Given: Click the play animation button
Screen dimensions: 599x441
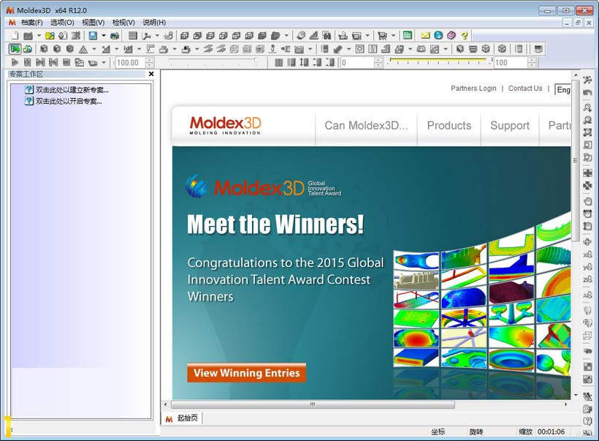Looking at the screenshot, I should [15, 62].
